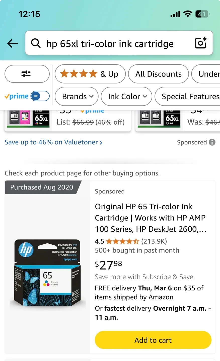The height and width of the screenshot is (361, 220).
Task: Tap the Sponsored info icon
Action: coord(212,142)
